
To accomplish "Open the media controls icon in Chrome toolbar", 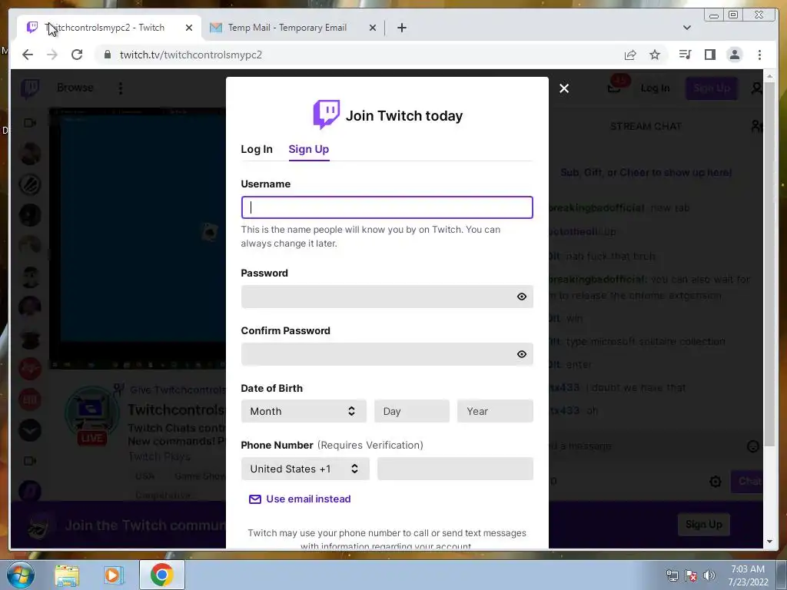I will pyautogui.click(x=685, y=55).
